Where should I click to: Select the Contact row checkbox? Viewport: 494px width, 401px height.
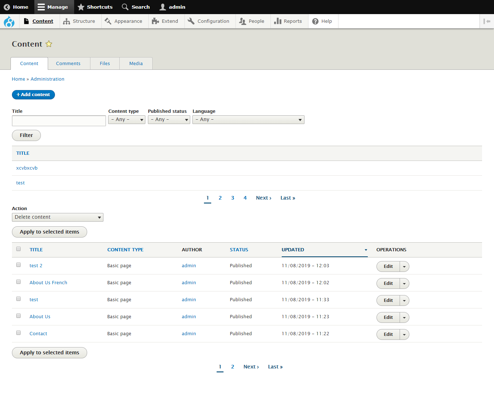point(18,333)
